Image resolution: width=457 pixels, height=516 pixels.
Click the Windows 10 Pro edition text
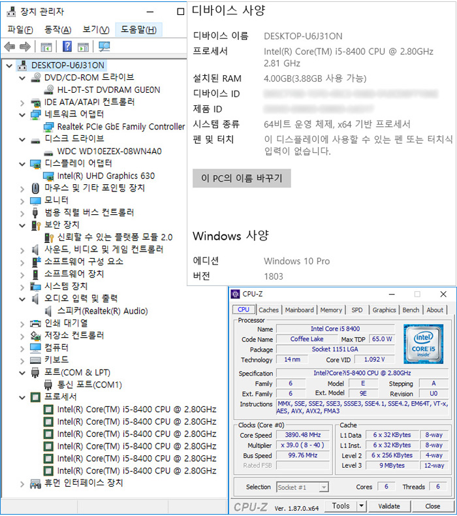pos(296,261)
